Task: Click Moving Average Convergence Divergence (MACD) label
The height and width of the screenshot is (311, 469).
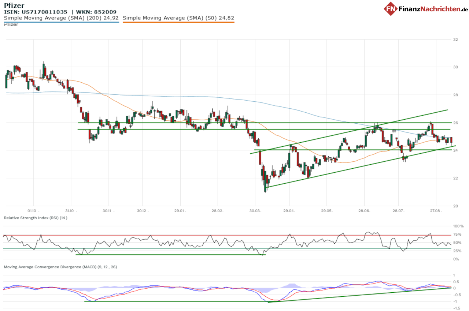Action: click(60, 267)
